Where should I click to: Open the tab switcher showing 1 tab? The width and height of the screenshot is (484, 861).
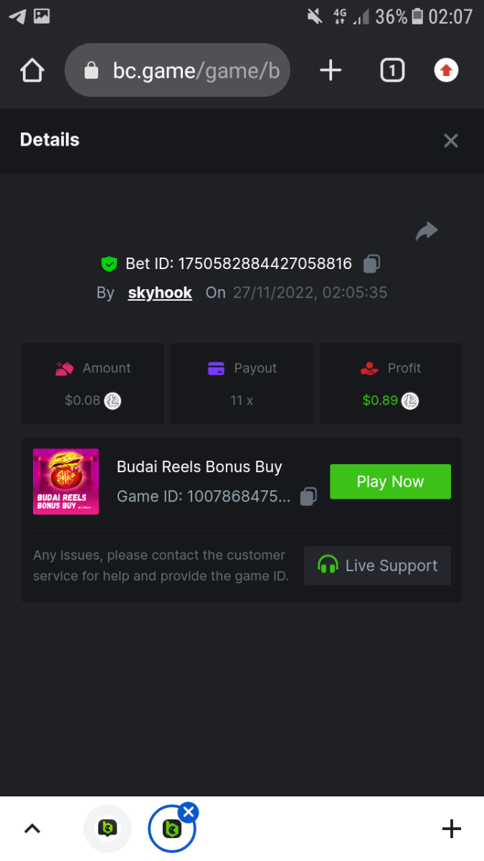coord(392,70)
